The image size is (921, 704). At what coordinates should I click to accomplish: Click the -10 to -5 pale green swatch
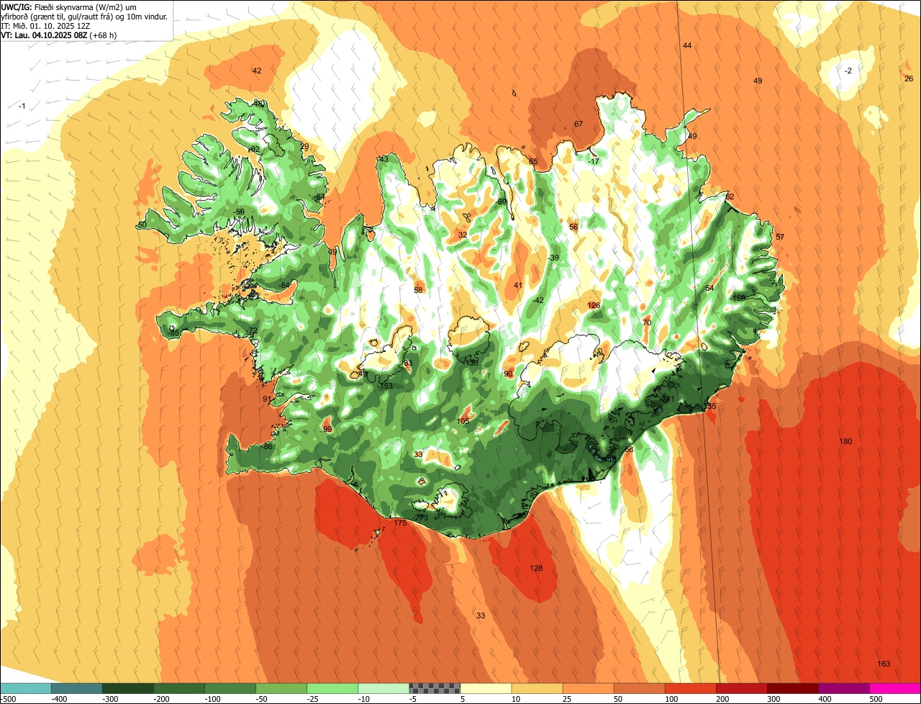(x=384, y=688)
